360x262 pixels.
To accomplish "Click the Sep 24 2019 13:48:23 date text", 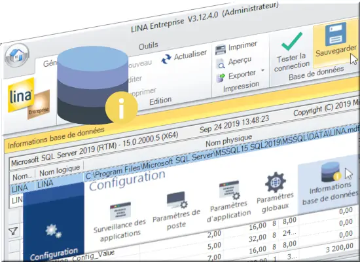I will (234, 124).
